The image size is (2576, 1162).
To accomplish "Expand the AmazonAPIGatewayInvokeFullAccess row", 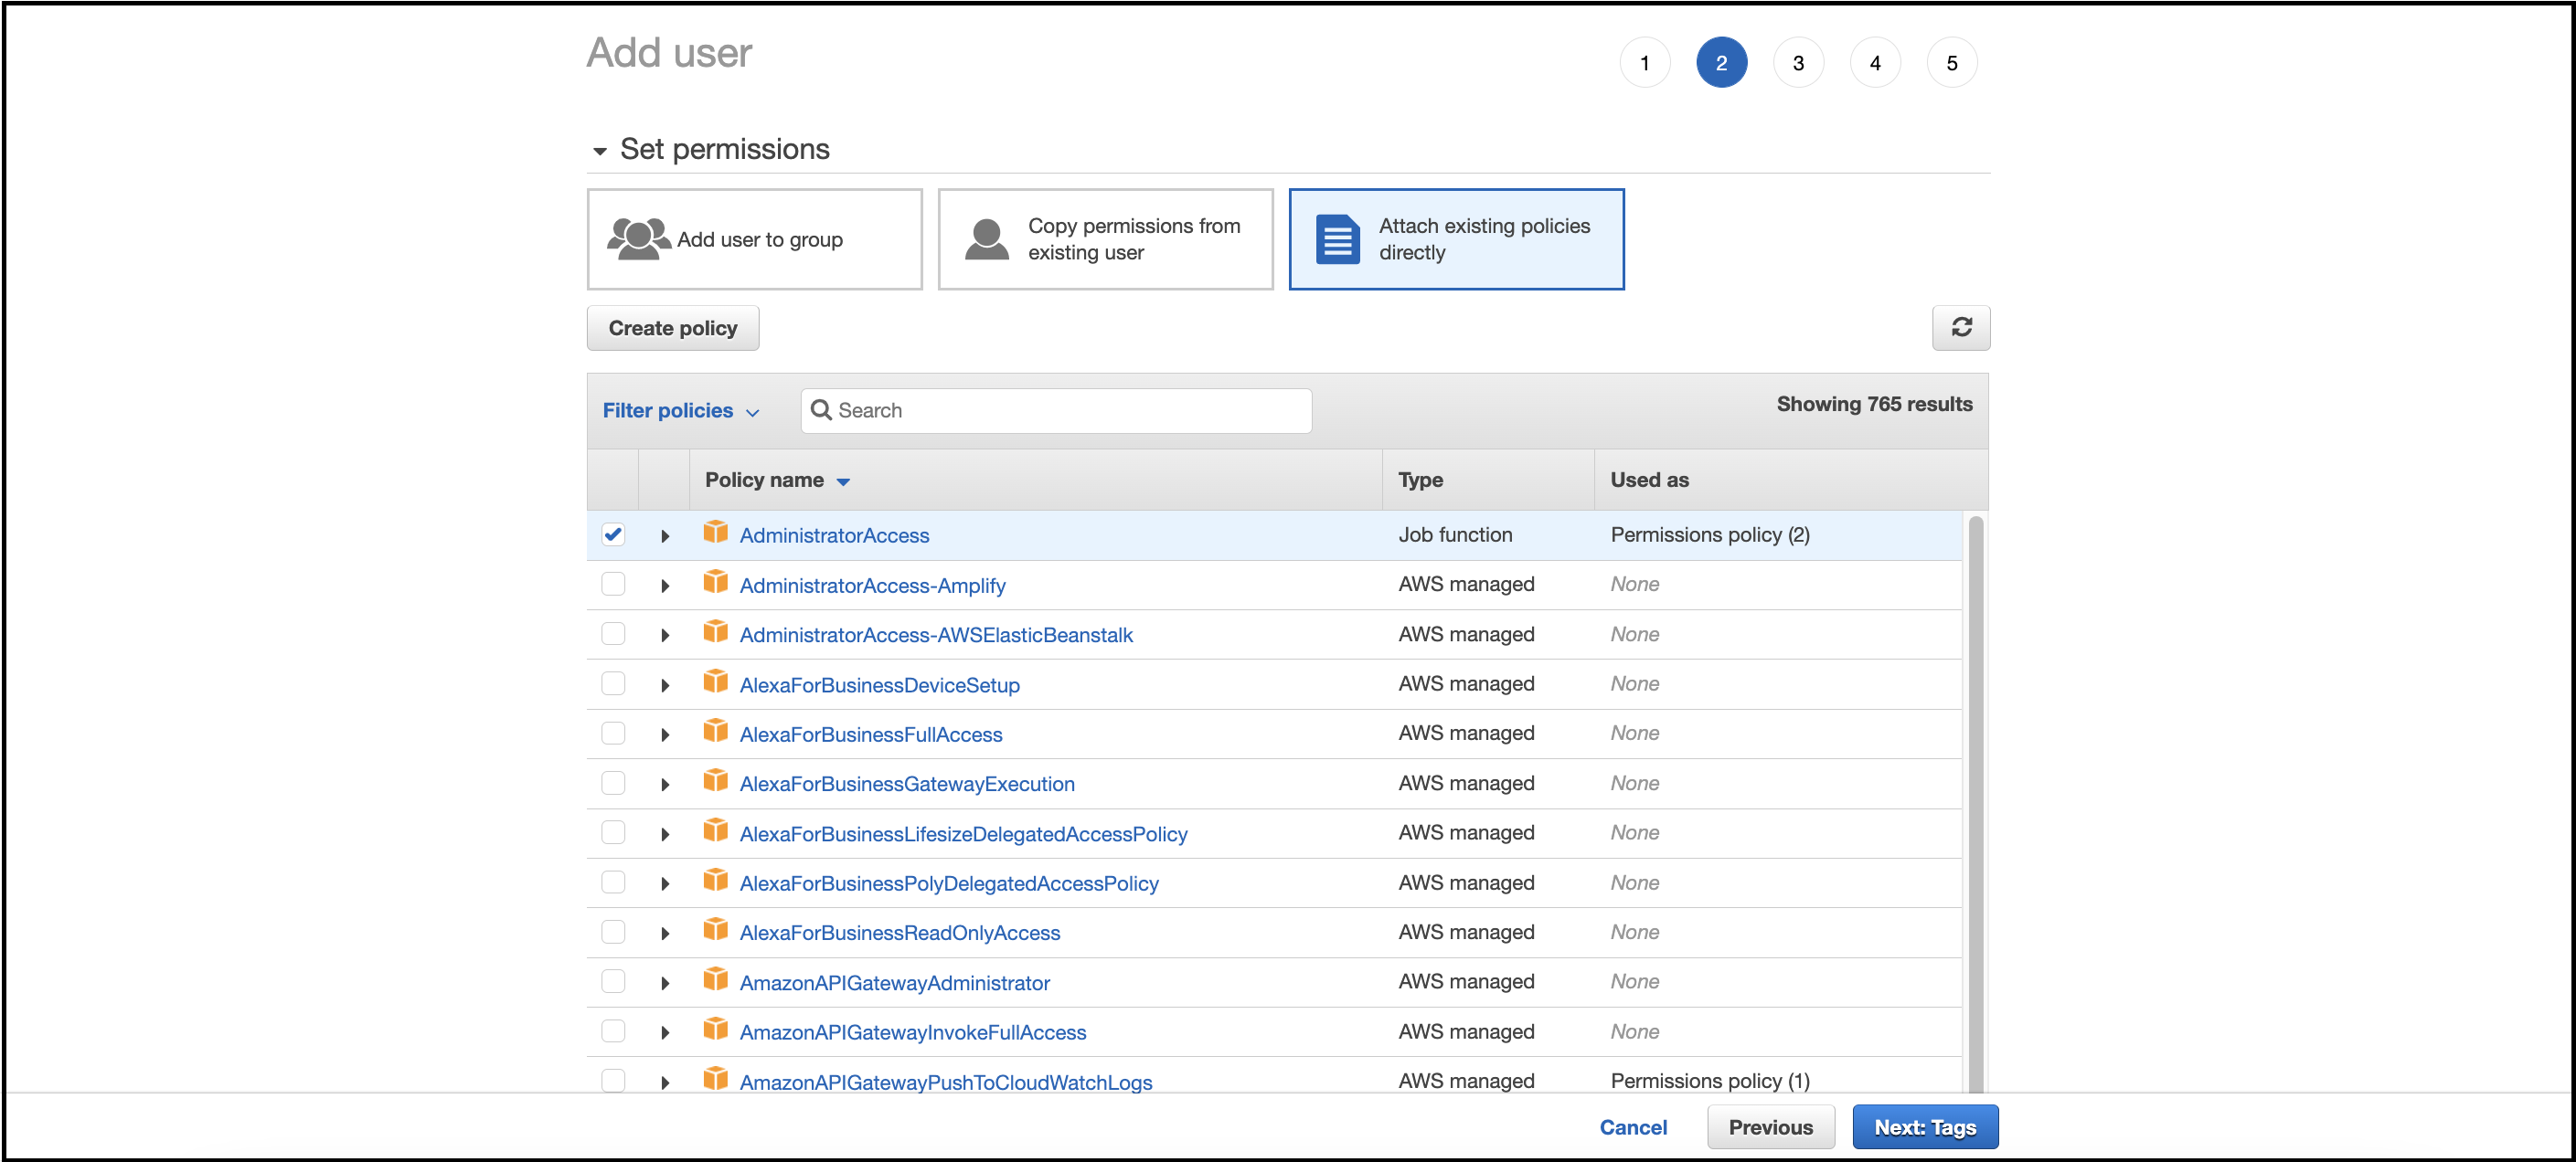I will 664,1033.
